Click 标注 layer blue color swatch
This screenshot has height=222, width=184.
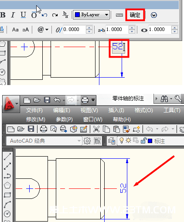[150, 141]
